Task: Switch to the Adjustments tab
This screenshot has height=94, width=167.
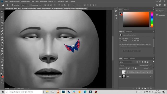Action: click(x=129, y=32)
